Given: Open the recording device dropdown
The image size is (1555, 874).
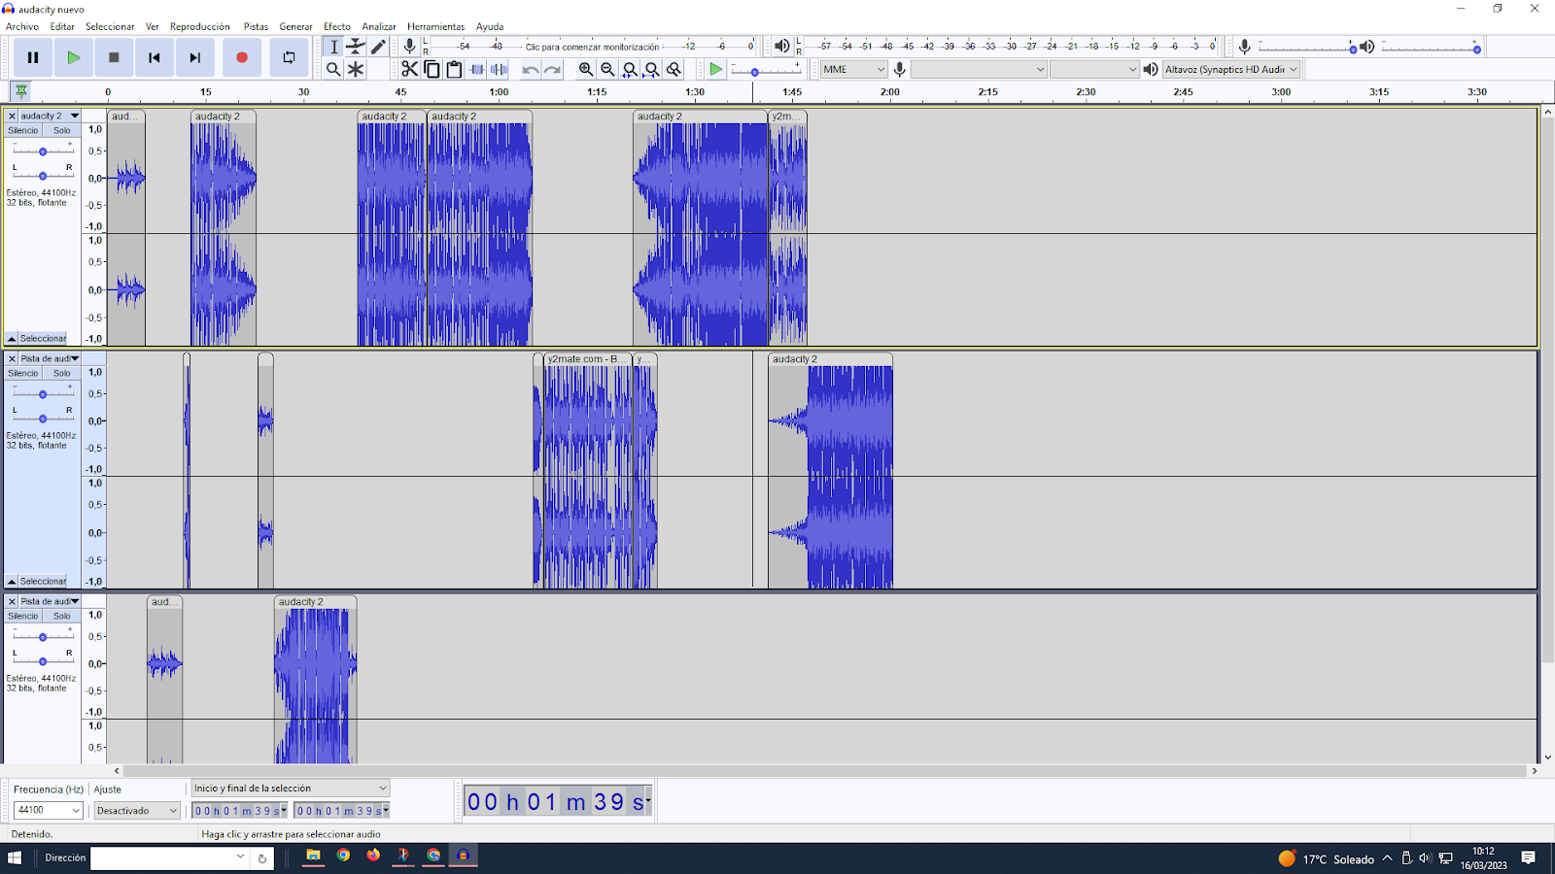Looking at the screenshot, I should tap(979, 69).
